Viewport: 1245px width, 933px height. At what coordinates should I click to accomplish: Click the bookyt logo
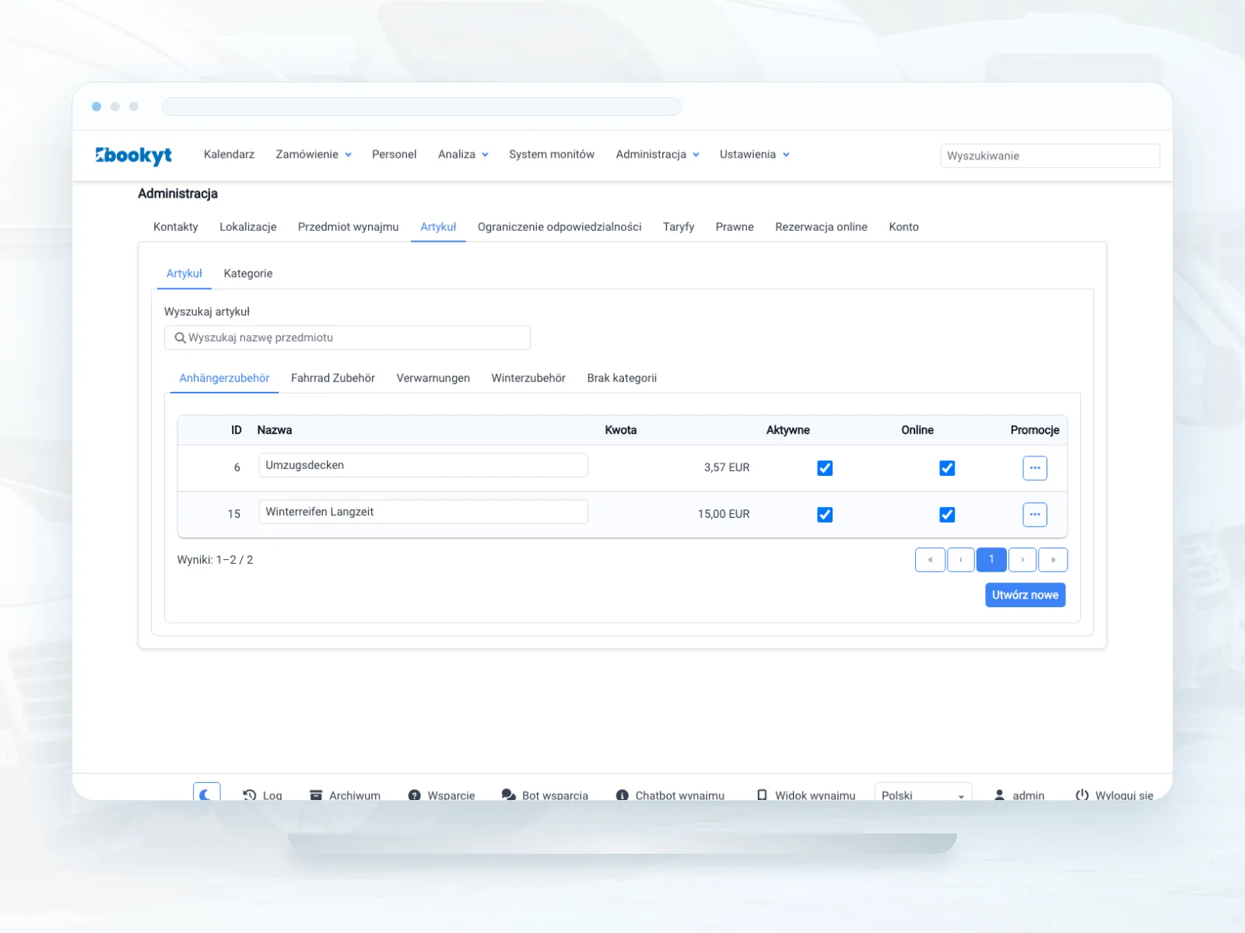(x=134, y=155)
